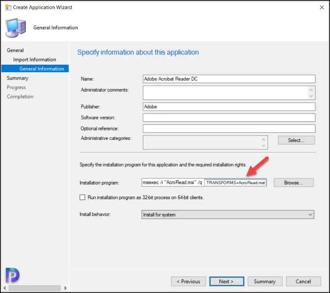The image size is (330, 293).
Task: Click the Software version field
Action: pos(229,117)
